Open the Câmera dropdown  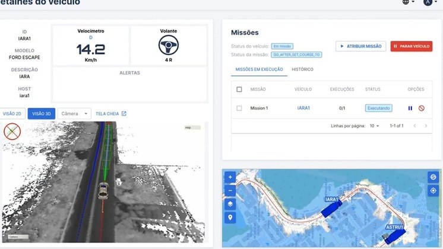pyautogui.click(x=74, y=113)
